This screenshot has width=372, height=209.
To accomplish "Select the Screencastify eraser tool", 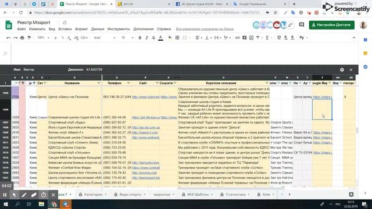I will pyautogui.click(x=34, y=195).
